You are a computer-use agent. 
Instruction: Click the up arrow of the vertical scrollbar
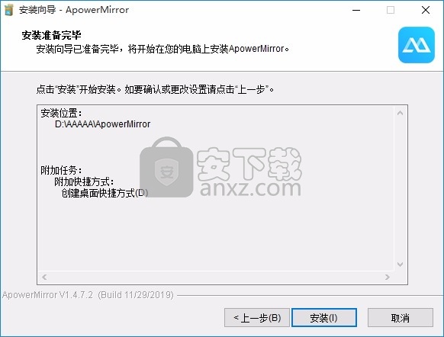400,113
